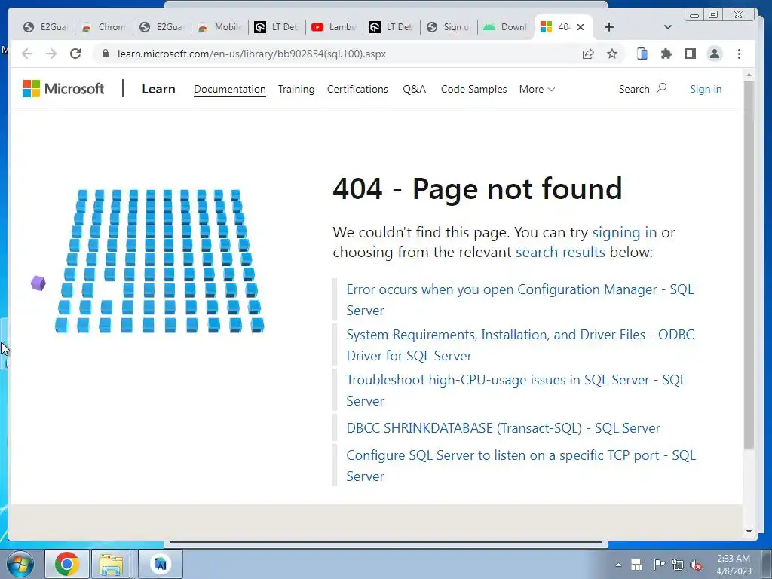The image size is (772, 579).
Task: Click the Search magnifier button
Action: [642, 89]
